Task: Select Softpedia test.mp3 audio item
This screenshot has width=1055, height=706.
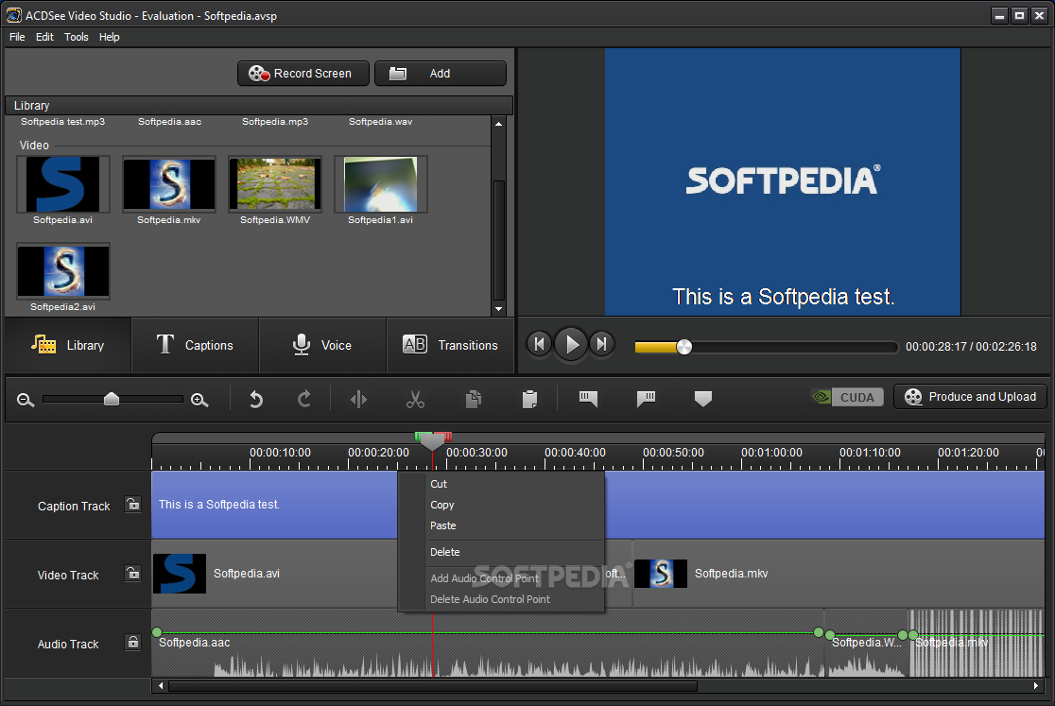Action: [x=62, y=122]
